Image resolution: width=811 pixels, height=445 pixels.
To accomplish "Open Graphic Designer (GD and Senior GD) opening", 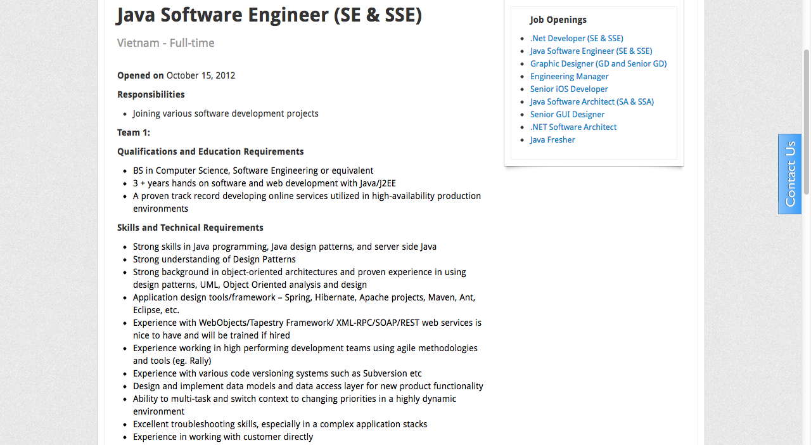I will click(x=598, y=63).
